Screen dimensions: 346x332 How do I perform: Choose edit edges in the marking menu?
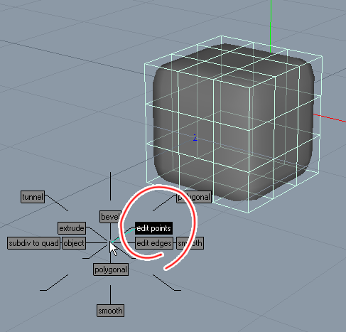pos(154,243)
